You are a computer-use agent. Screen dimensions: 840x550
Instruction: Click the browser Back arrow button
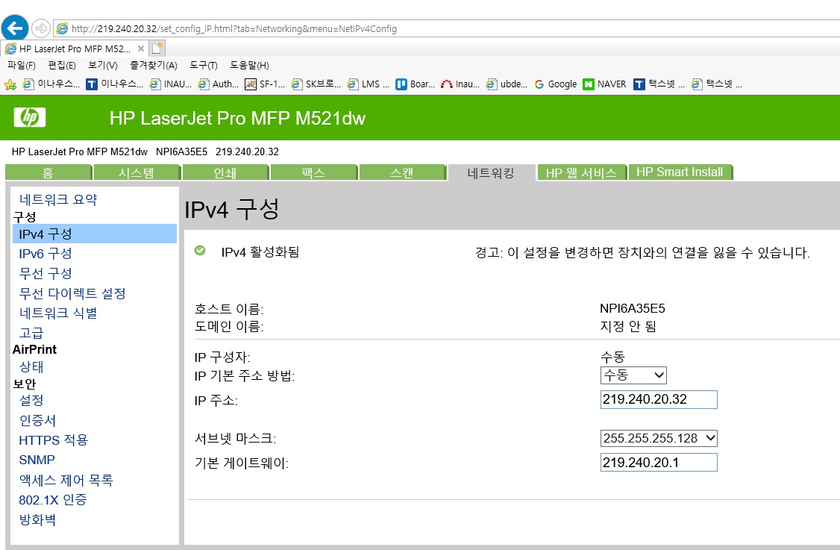[x=14, y=28]
